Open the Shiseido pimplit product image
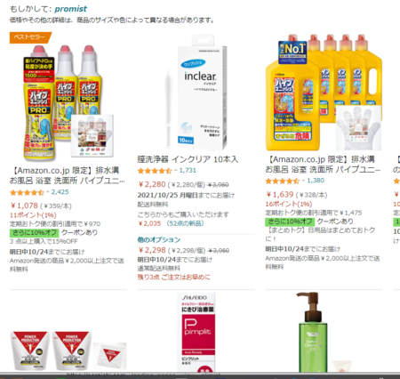The width and height of the screenshot is (400, 379). 198,332
